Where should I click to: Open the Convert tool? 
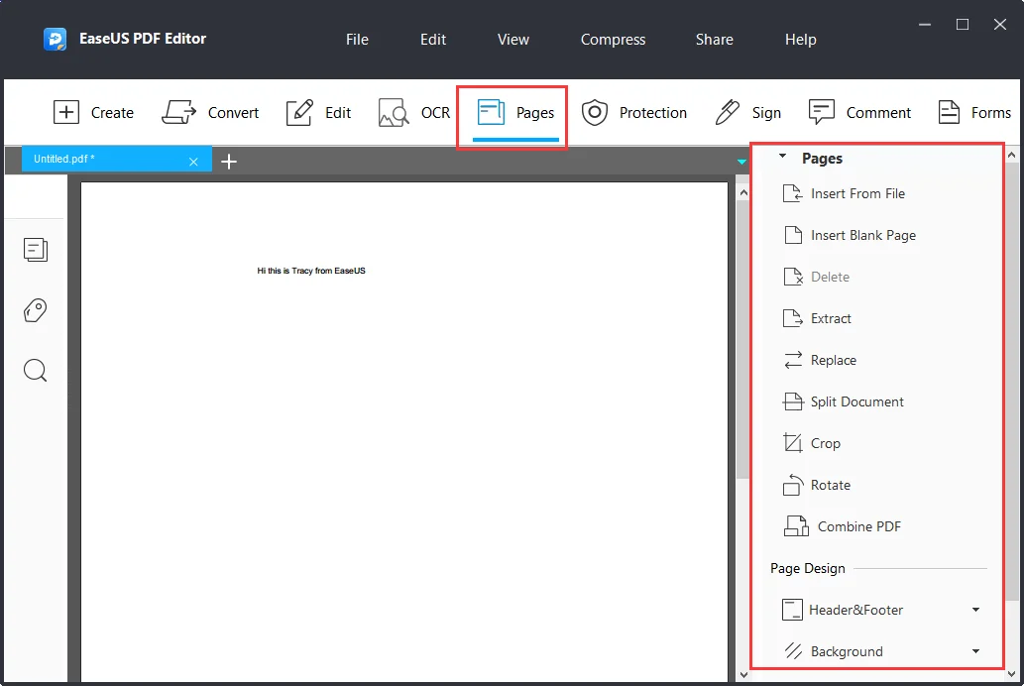click(210, 112)
